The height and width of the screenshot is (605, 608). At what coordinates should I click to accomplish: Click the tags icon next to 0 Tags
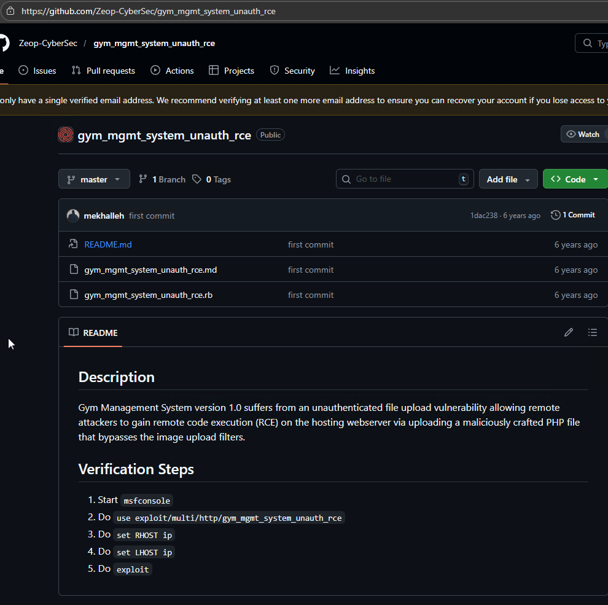point(197,179)
